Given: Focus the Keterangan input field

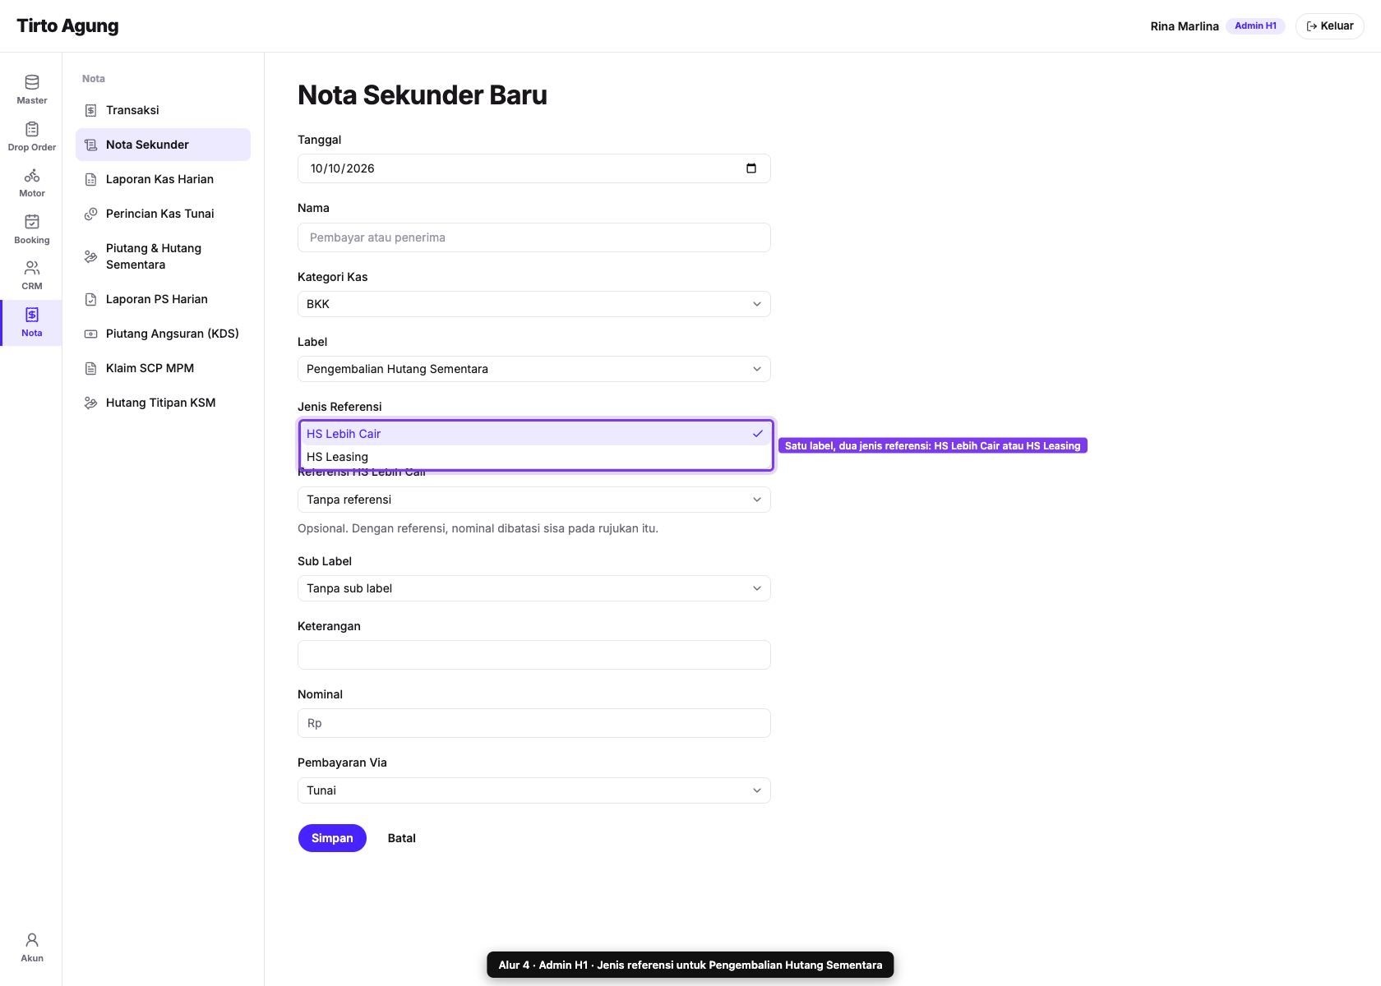Looking at the screenshot, I should tap(534, 655).
